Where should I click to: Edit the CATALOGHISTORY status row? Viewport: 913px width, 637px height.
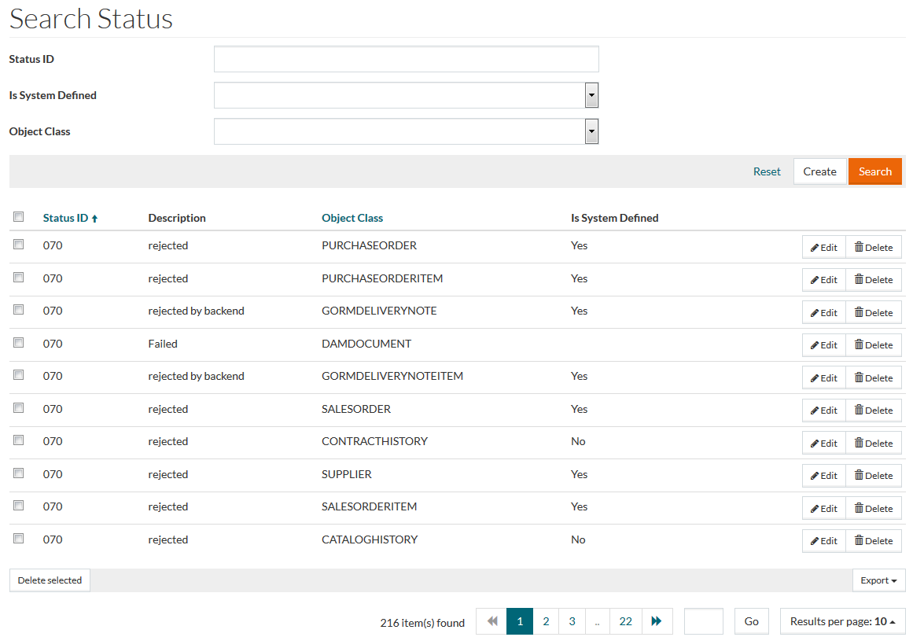823,540
